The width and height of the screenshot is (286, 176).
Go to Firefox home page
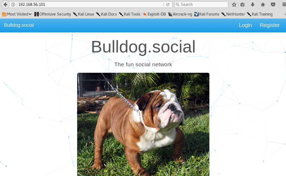[263, 5]
